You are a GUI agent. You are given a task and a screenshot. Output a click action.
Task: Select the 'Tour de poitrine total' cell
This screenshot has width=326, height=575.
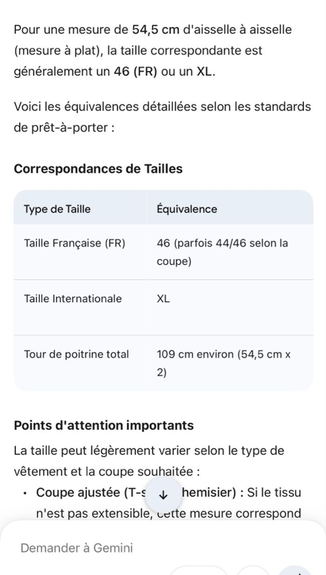click(x=76, y=354)
